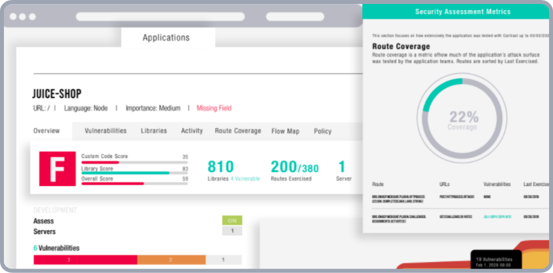This screenshot has height=273, width=553.
Task: Click the Servers count box showing 1
Action: coord(232,231)
